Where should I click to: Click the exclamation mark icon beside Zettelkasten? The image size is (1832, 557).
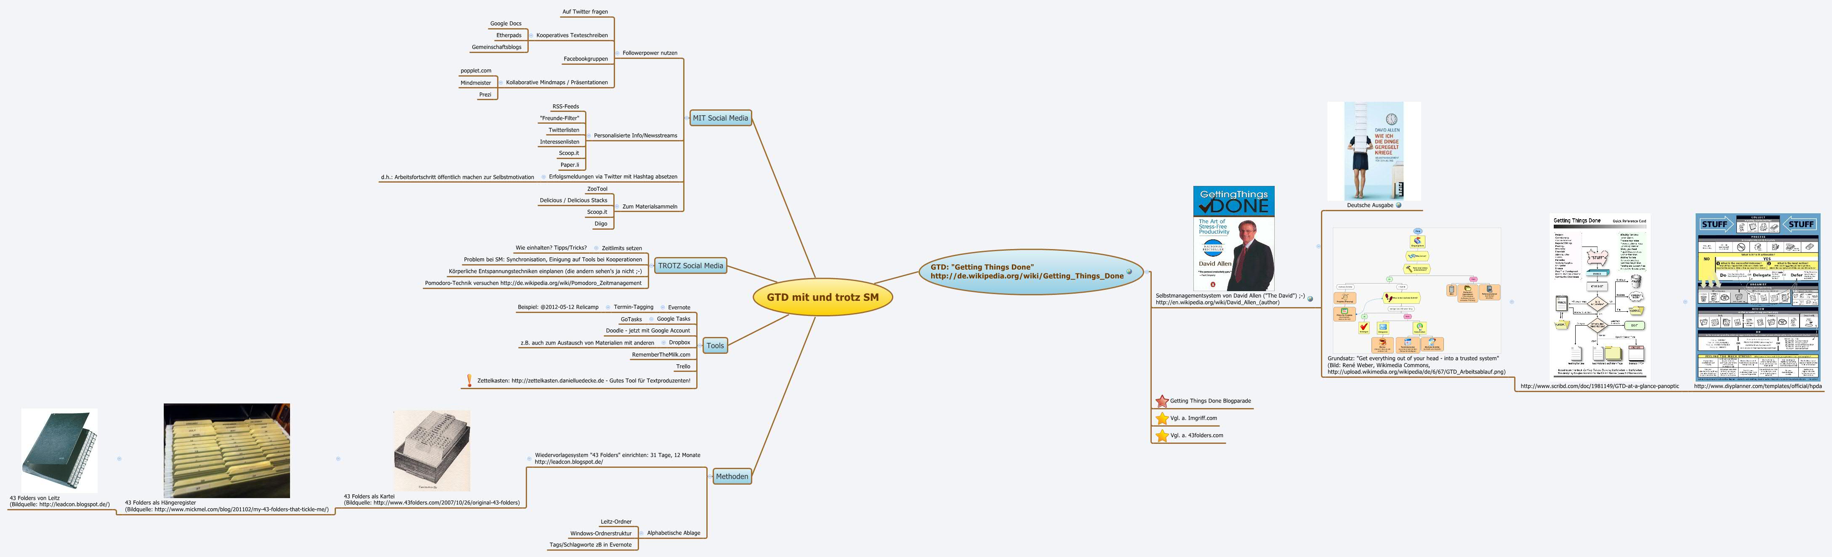pos(469,381)
